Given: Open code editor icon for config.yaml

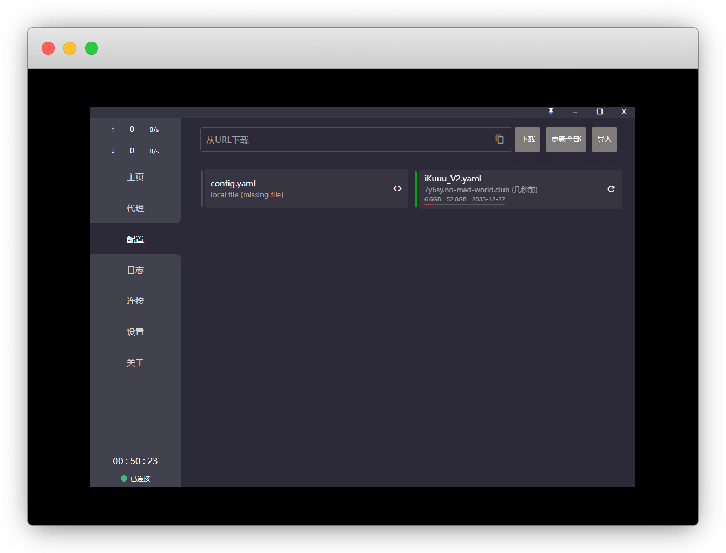Looking at the screenshot, I should (x=397, y=188).
